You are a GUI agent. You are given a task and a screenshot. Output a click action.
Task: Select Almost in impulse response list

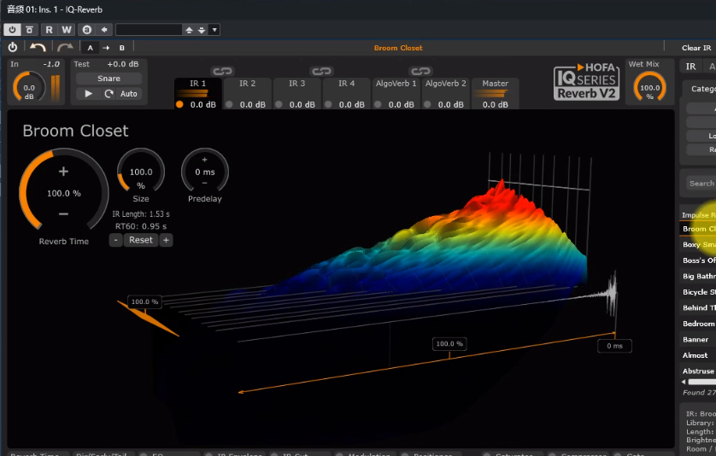point(695,355)
